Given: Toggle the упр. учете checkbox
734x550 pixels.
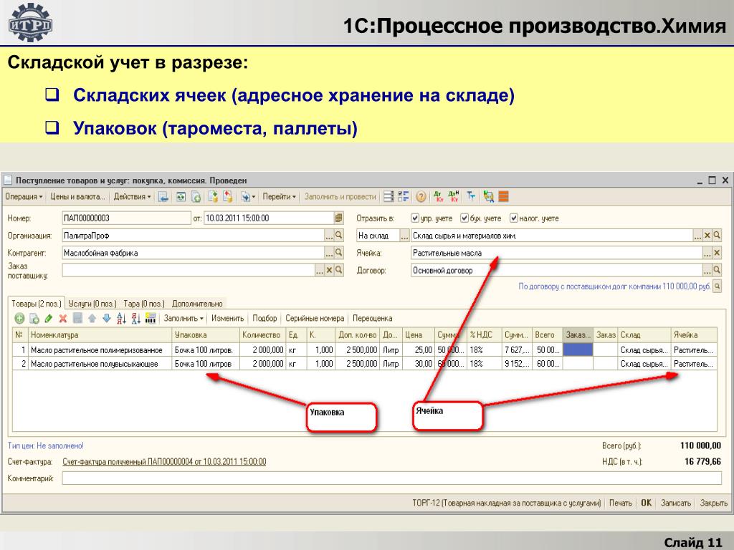Looking at the screenshot, I should (x=415, y=218).
